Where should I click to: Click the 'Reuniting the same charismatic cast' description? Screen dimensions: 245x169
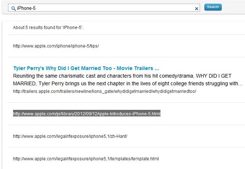click(128, 79)
